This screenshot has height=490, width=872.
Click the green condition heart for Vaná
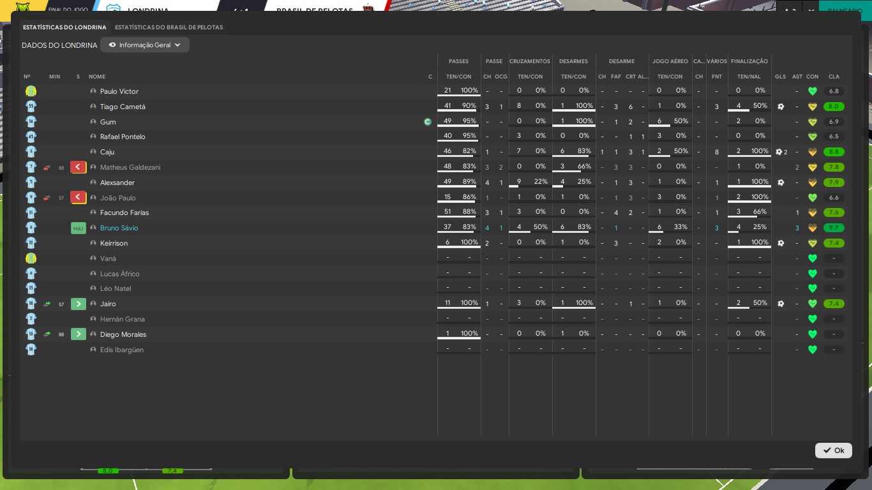click(812, 258)
